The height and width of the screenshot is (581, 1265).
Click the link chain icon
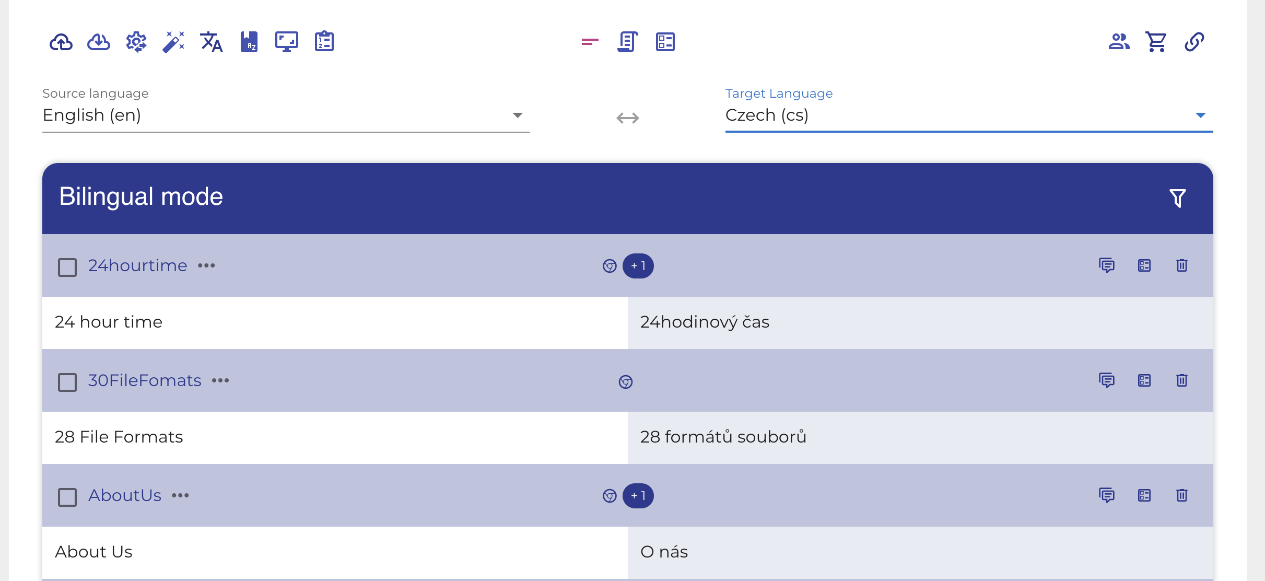pos(1194,42)
